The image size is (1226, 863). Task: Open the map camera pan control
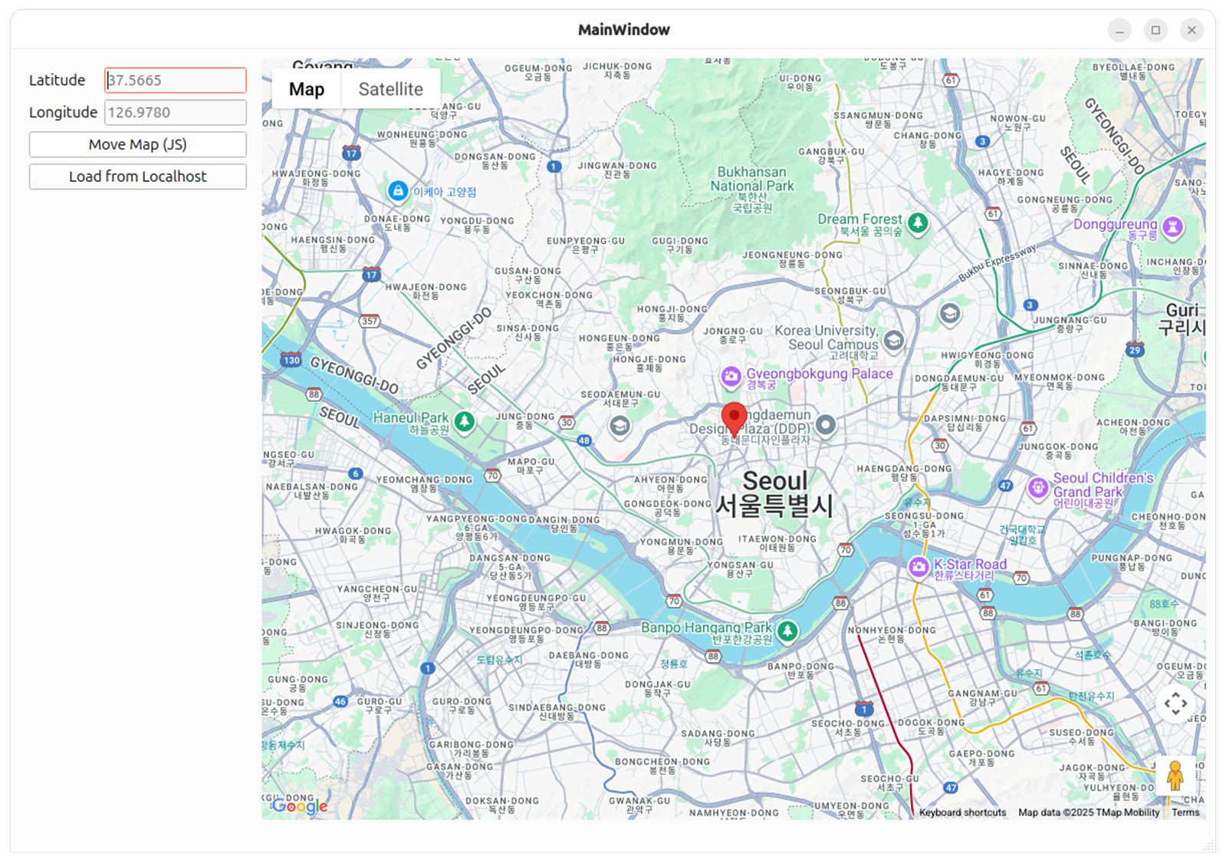tap(1175, 703)
